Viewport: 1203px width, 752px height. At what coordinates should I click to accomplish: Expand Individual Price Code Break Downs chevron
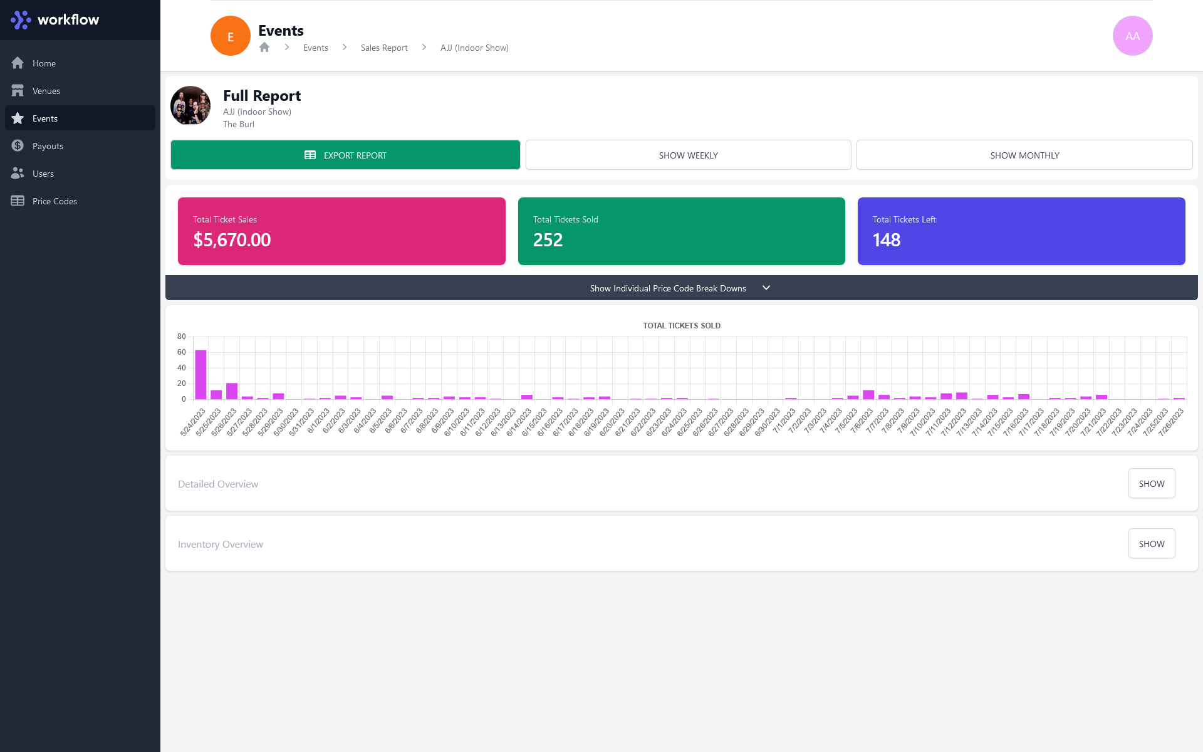click(766, 288)
